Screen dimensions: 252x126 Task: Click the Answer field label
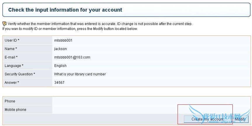[x=12, y=83]
